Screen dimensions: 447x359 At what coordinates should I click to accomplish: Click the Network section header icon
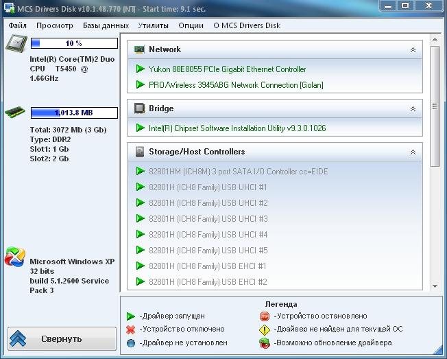pyautogui.click(x=139, y=49)
